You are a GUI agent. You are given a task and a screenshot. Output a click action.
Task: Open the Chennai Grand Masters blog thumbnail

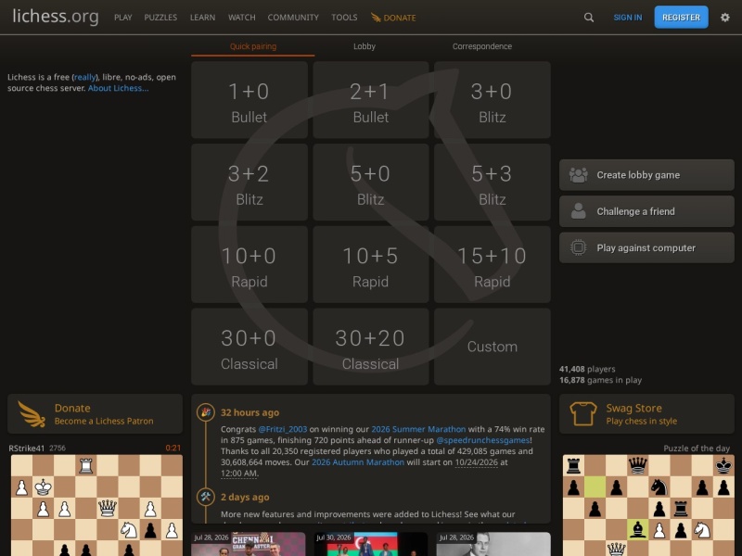[x=249, y=544]
